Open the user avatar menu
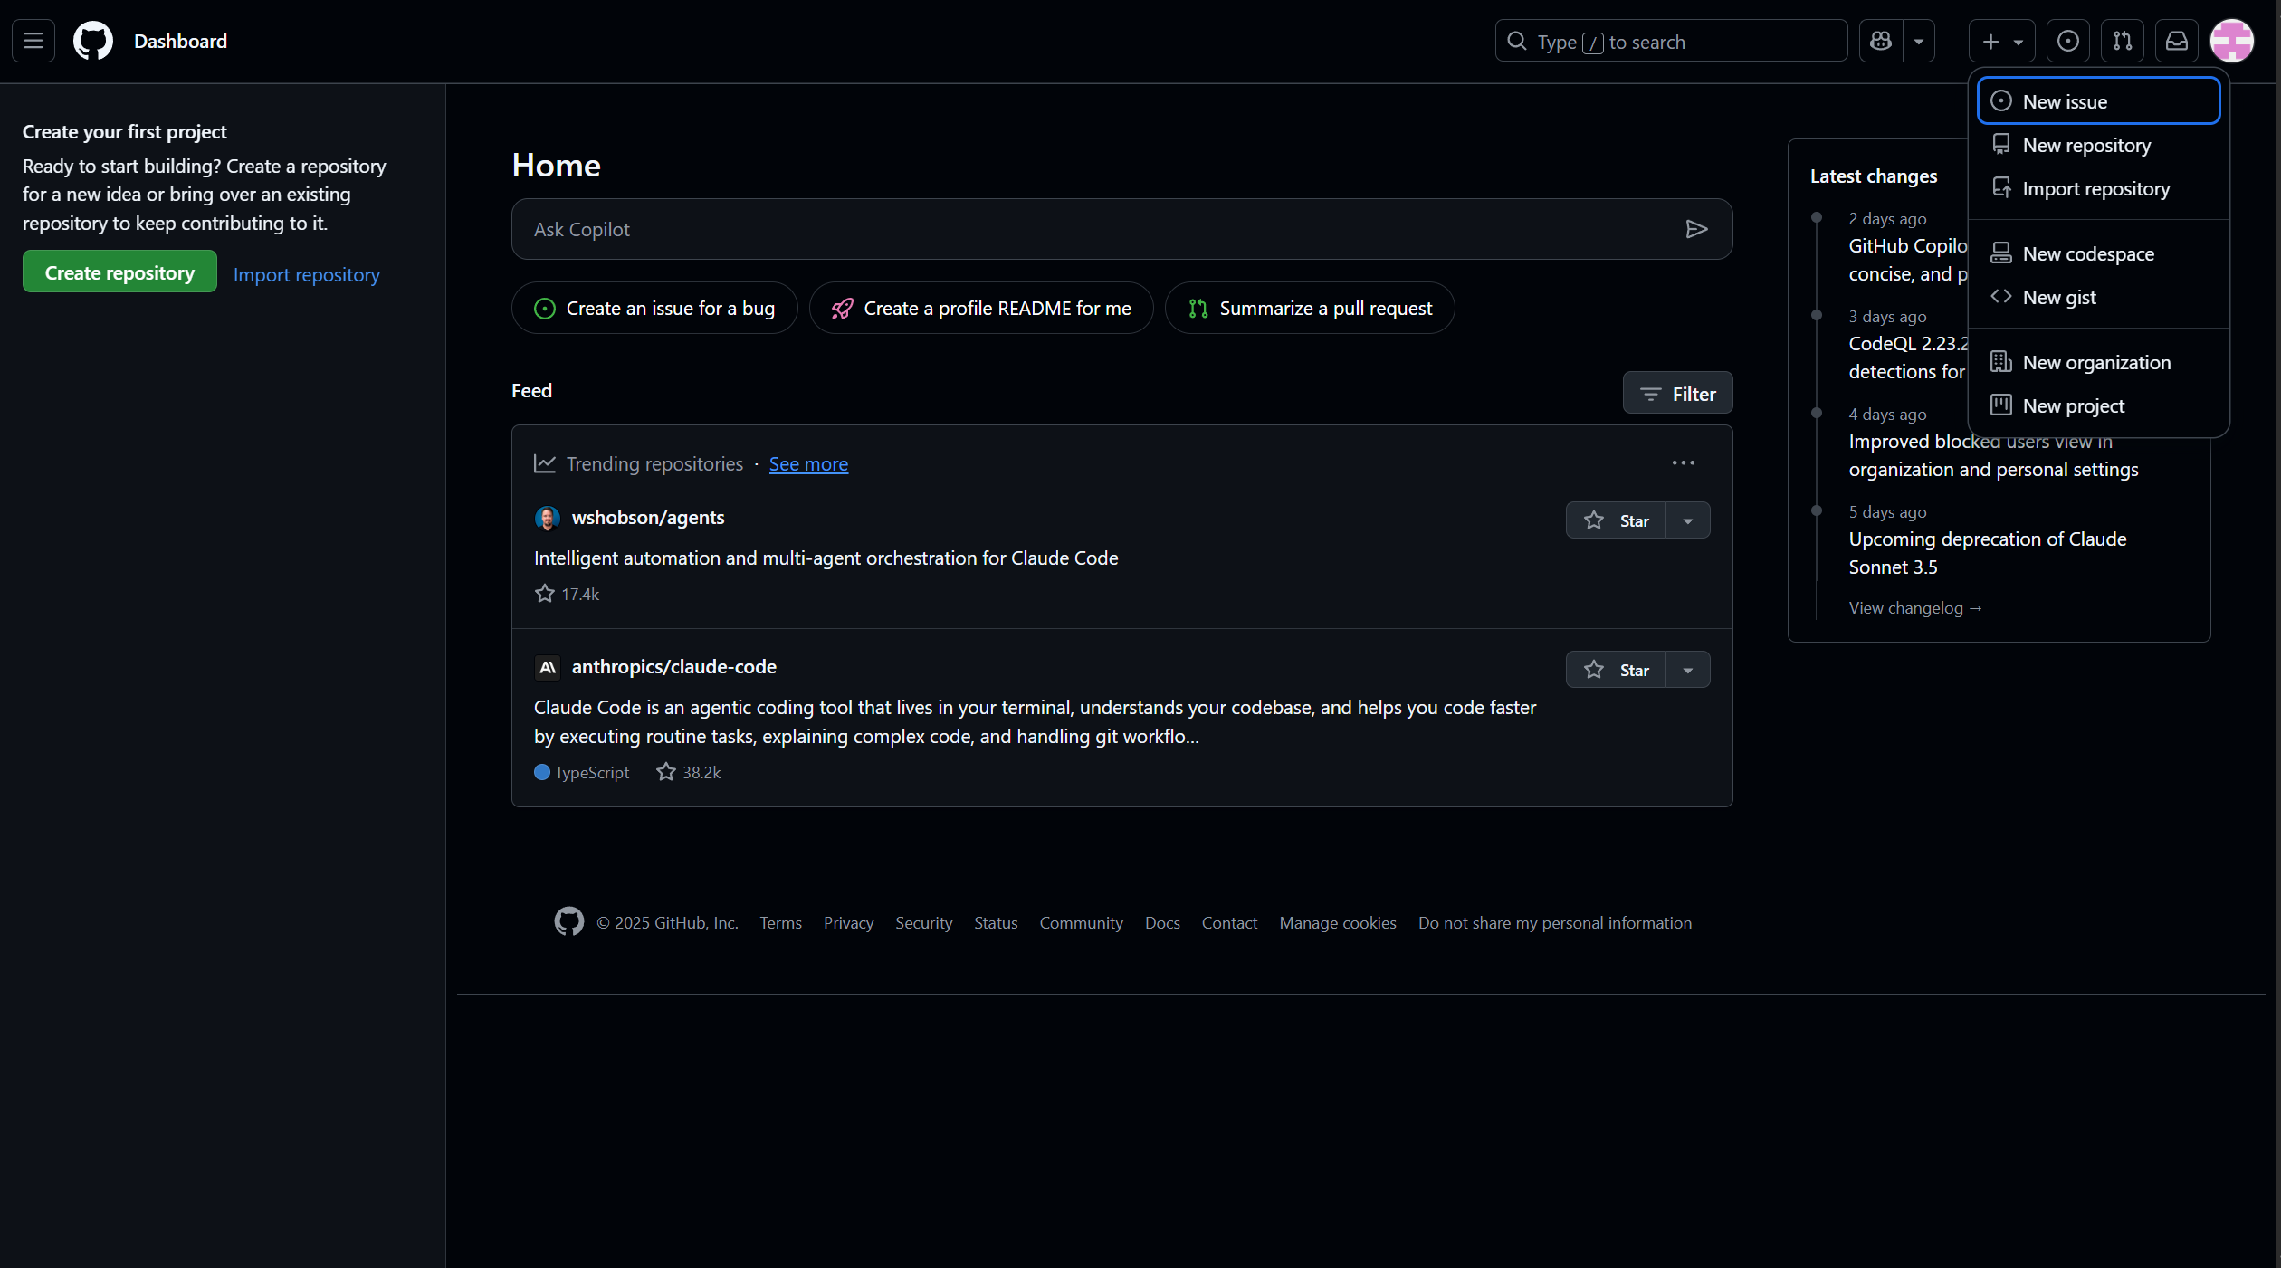Viewport: 2281px width, 1268px height. pyautogui.click(x=2231, y=41)
